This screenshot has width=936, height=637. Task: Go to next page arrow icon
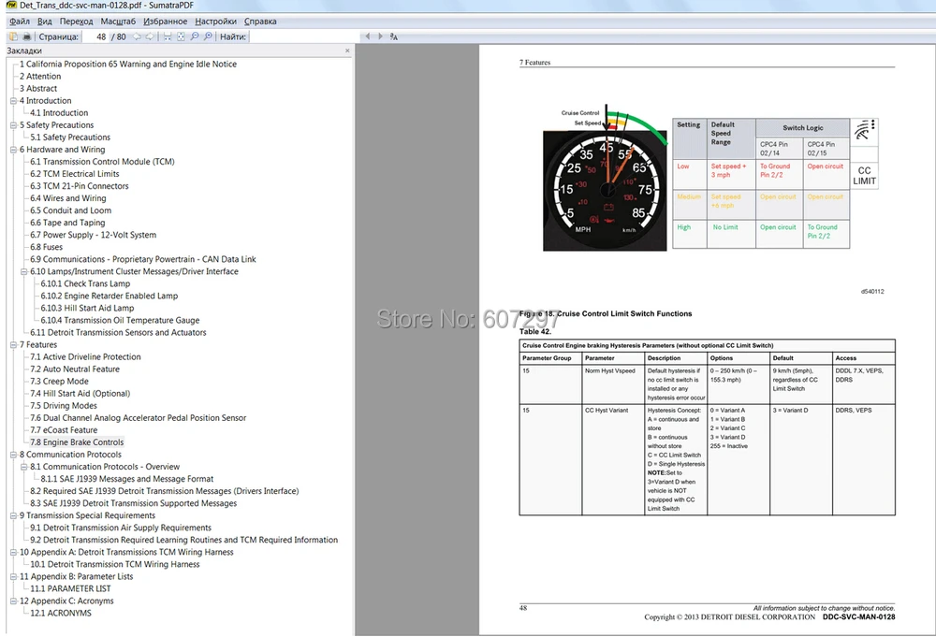(x=149, y=36)
